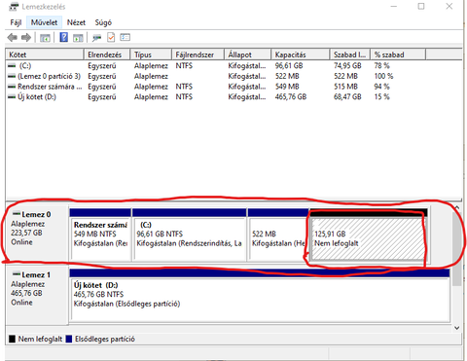Click the 465,76 GB capacity cell in list
The image size is (467, 361).
[x=291, y=97]
